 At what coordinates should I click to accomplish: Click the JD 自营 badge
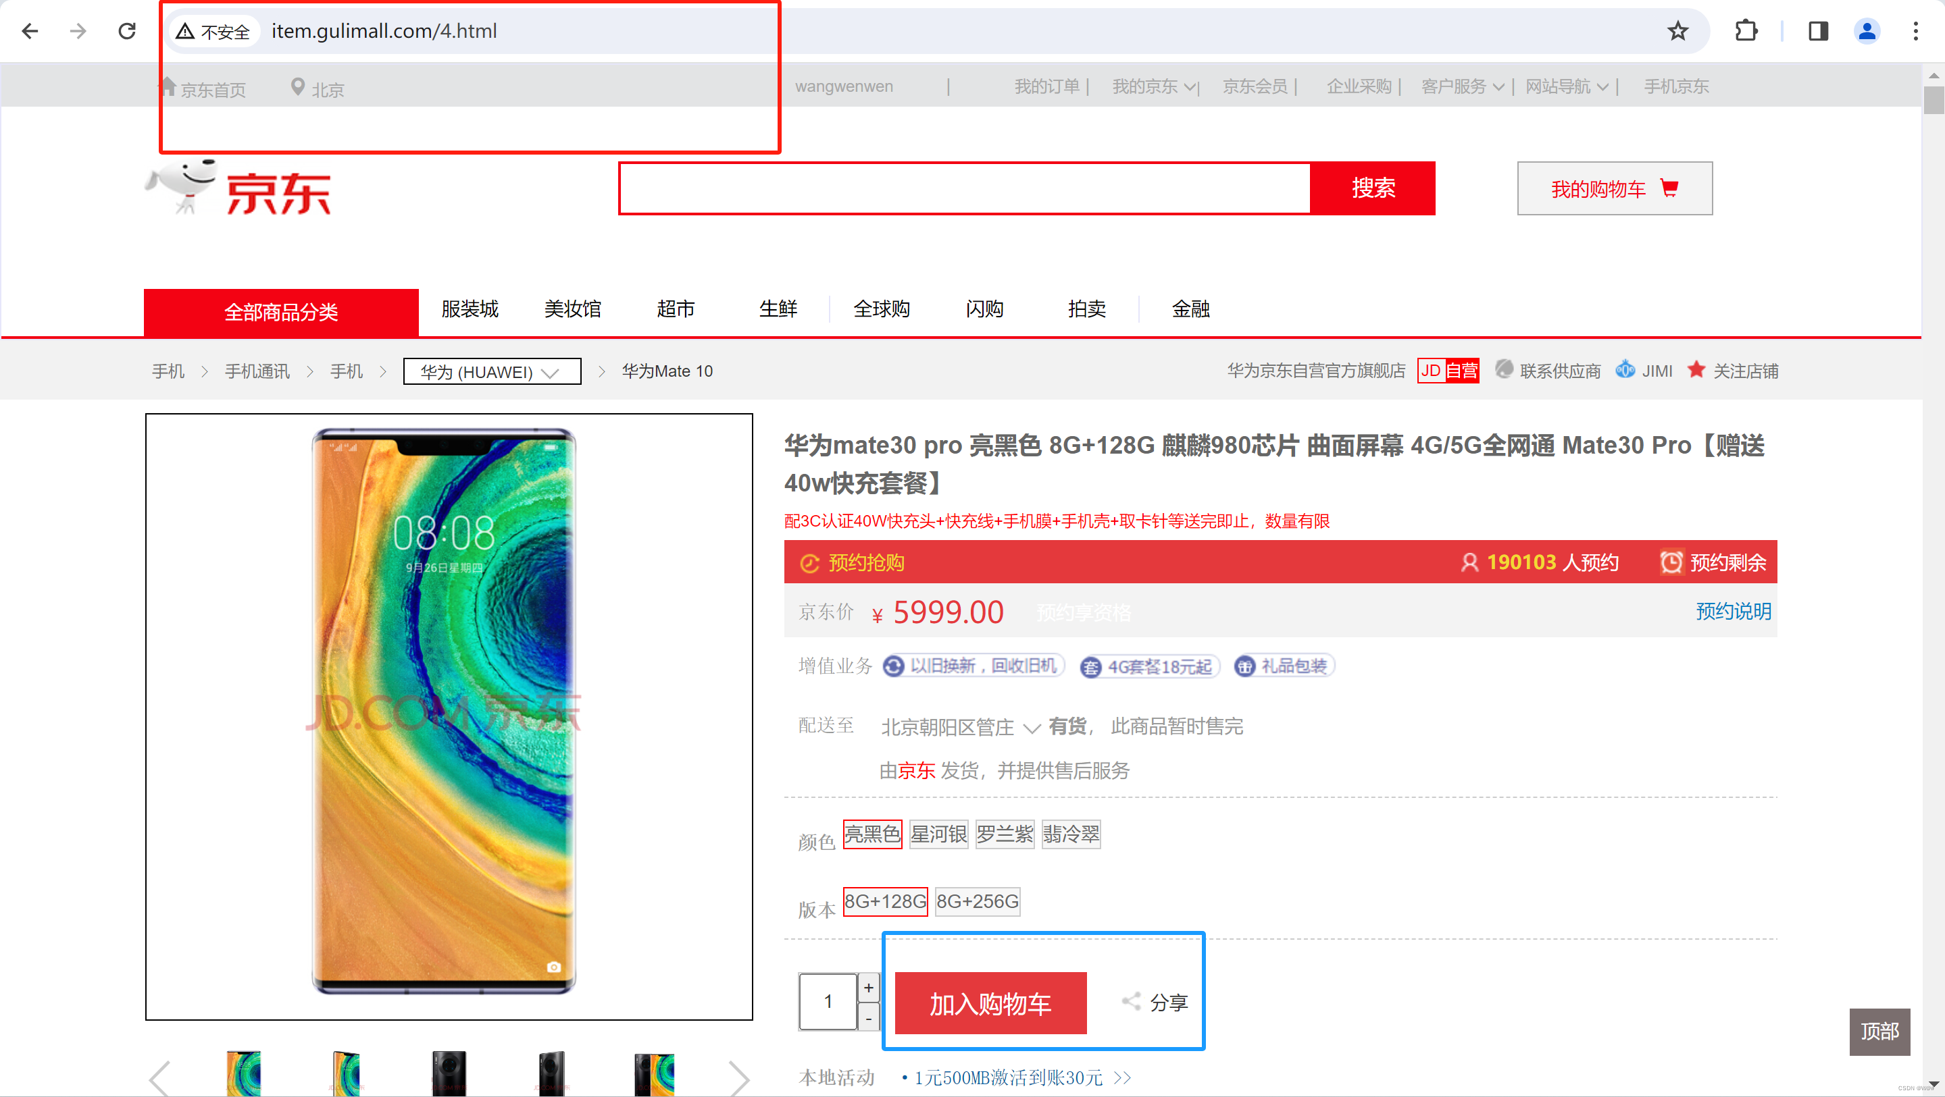tap(1447, 371)
